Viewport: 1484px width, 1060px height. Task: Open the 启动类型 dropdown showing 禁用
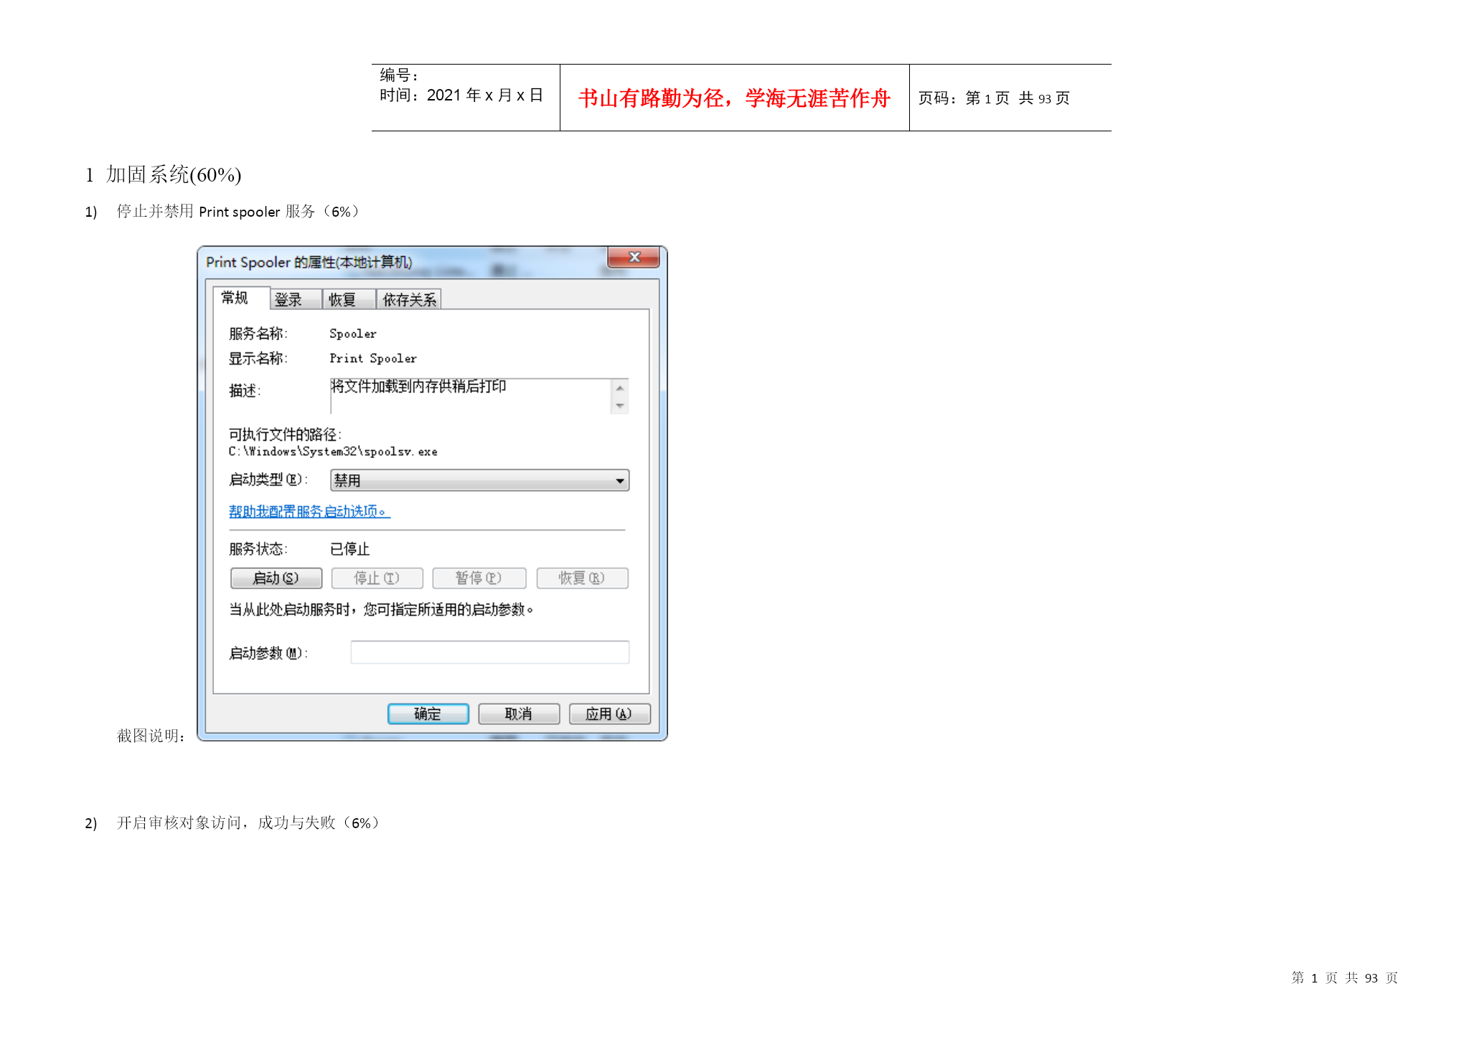point(479,480)
